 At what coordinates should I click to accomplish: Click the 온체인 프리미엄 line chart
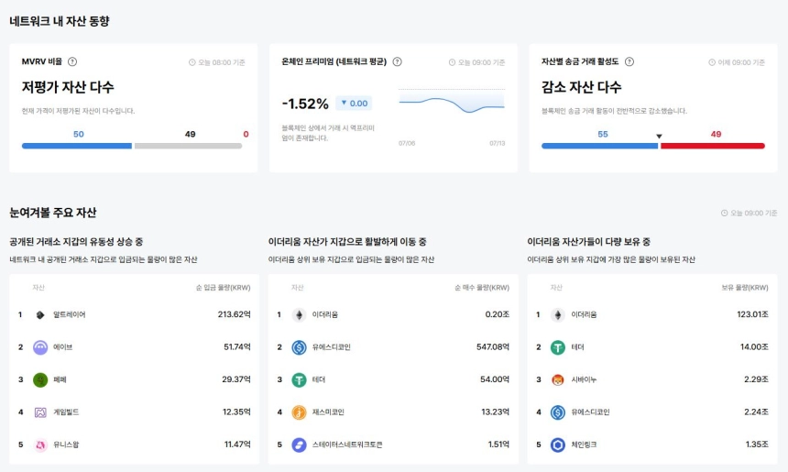pos(452,103)
